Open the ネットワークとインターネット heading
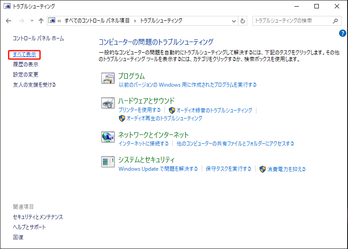Viewport: 348px width, 249px height. tap(153, 135)
